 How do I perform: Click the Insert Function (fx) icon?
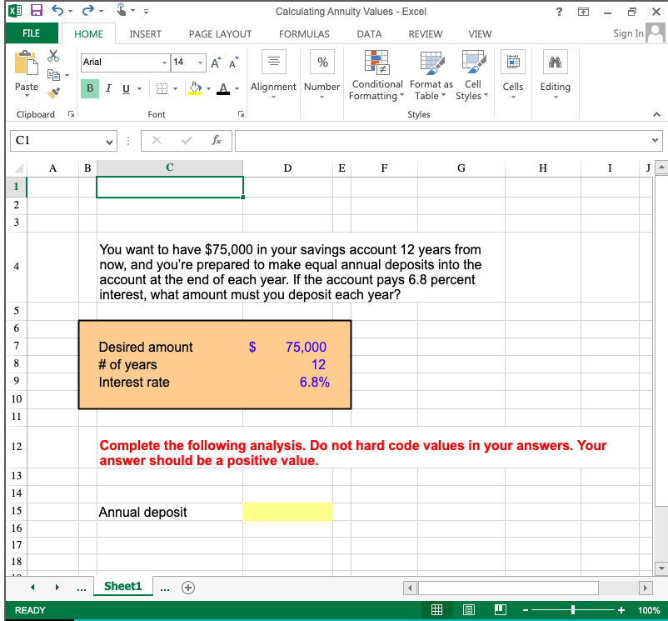pos(215,140)
